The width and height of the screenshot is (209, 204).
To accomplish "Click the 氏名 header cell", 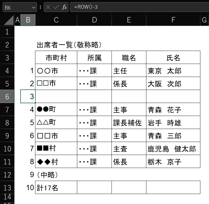I will [173, 58].
